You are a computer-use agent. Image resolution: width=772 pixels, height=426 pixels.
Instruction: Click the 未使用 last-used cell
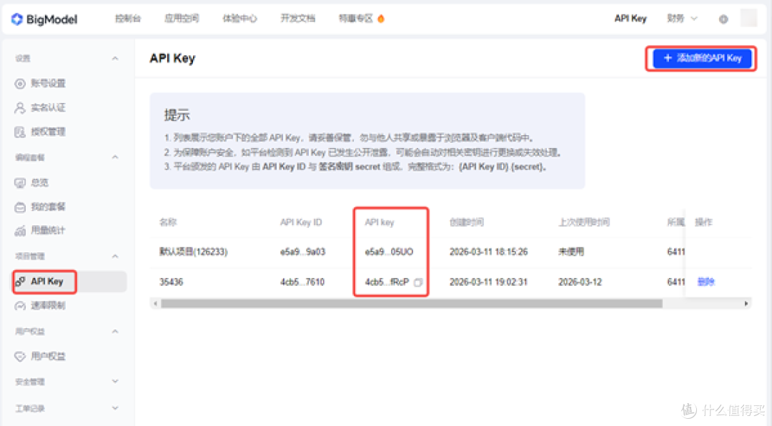click(571, 252)
